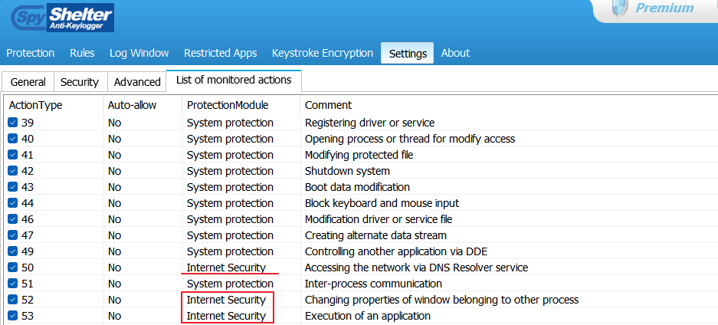The height and width of the screenshot is (325, 718).
Task: Switch to the Security settings tab
Action: (x=80, y=82)
